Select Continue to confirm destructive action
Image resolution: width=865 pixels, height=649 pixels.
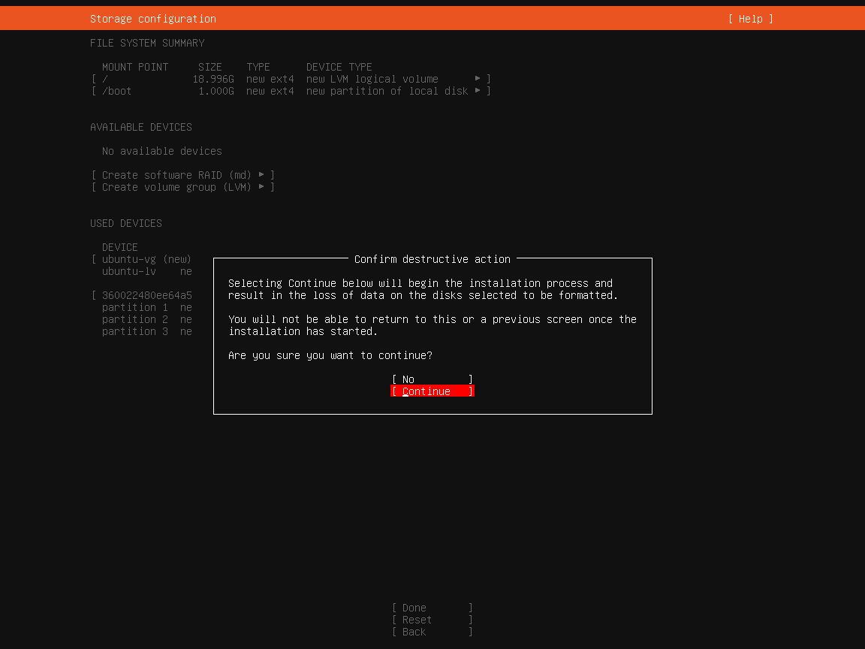[432, 391]
